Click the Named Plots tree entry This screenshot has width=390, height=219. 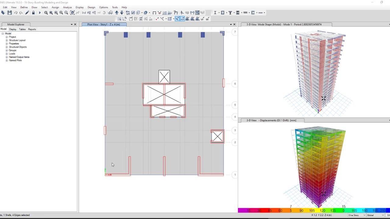15,60
